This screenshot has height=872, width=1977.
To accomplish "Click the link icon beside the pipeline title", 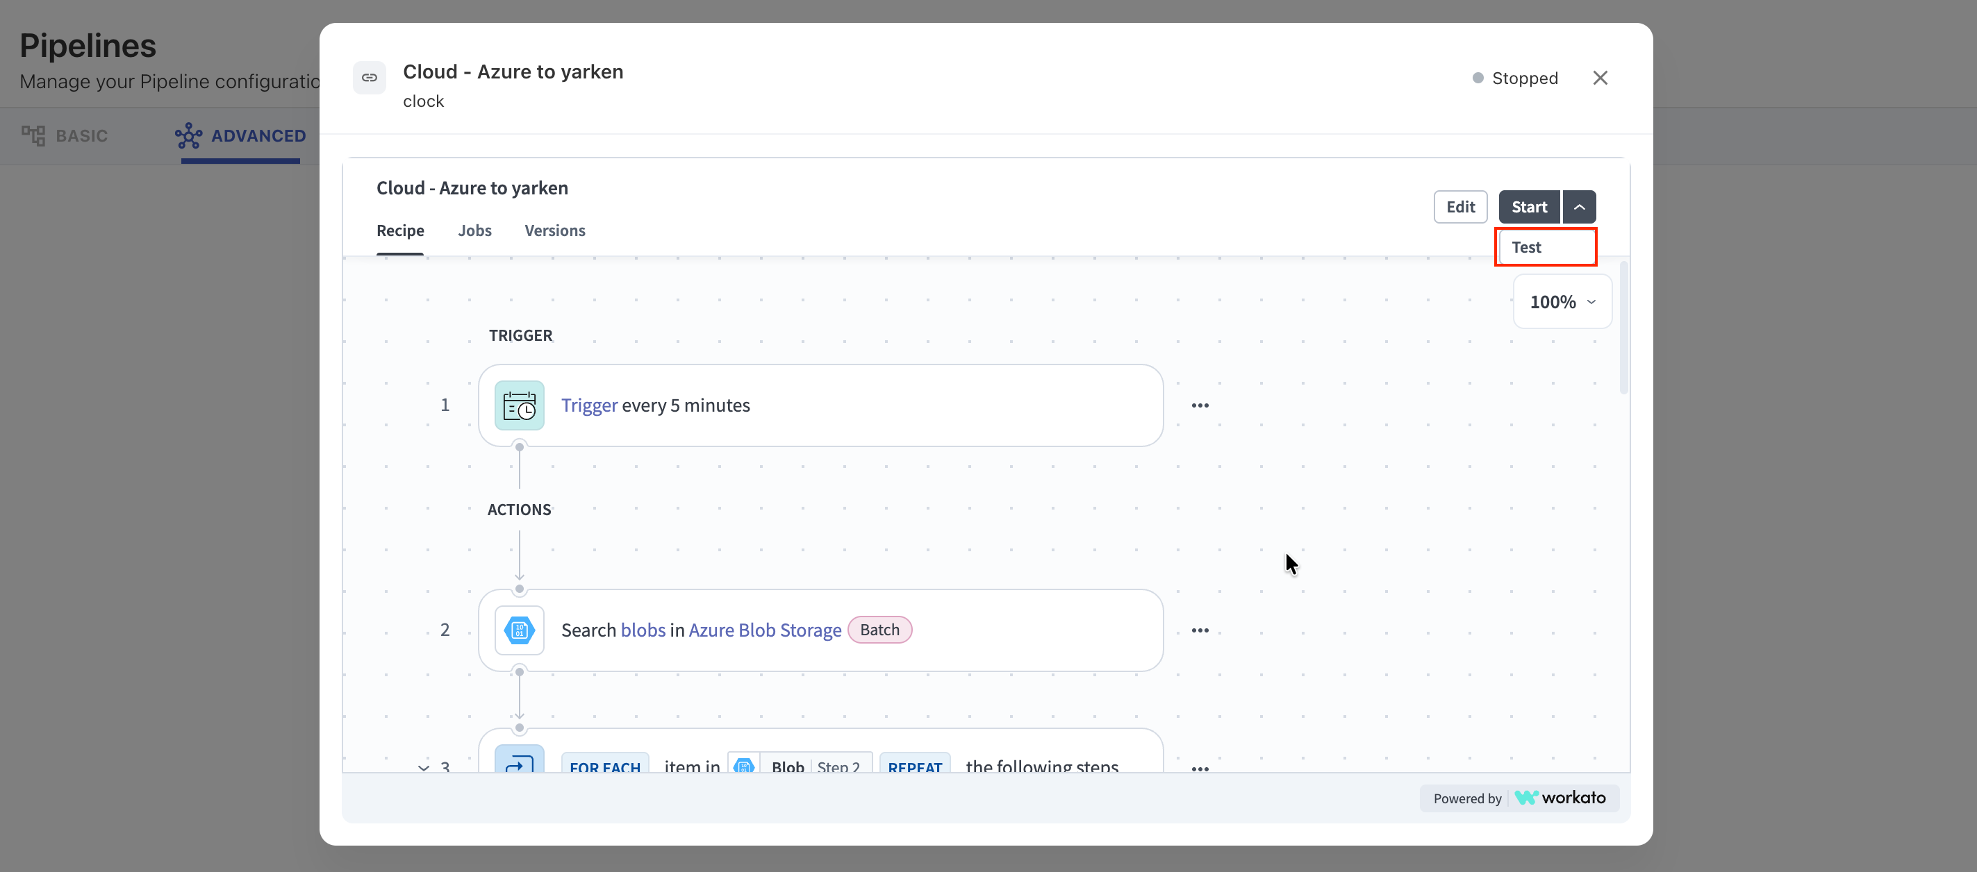I will click(369, 78).
